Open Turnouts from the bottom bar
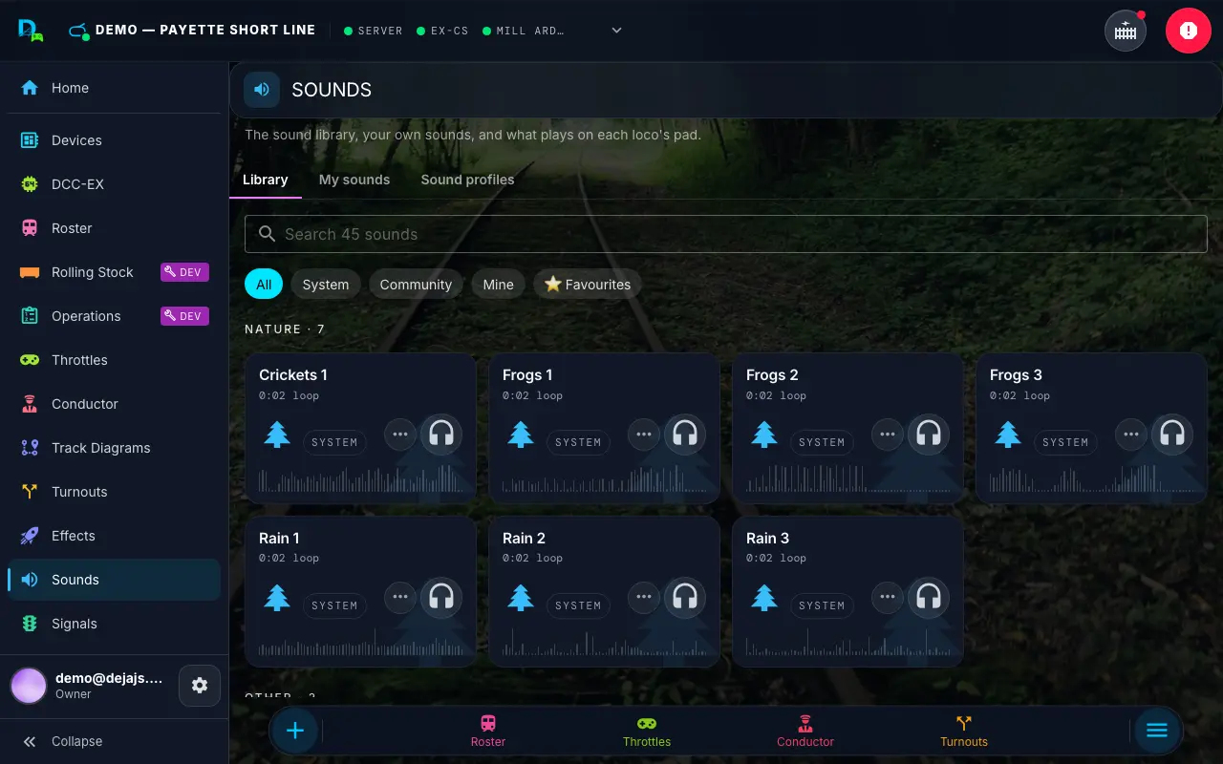Viewport: 1223px width, 764px height. [964, 732]
